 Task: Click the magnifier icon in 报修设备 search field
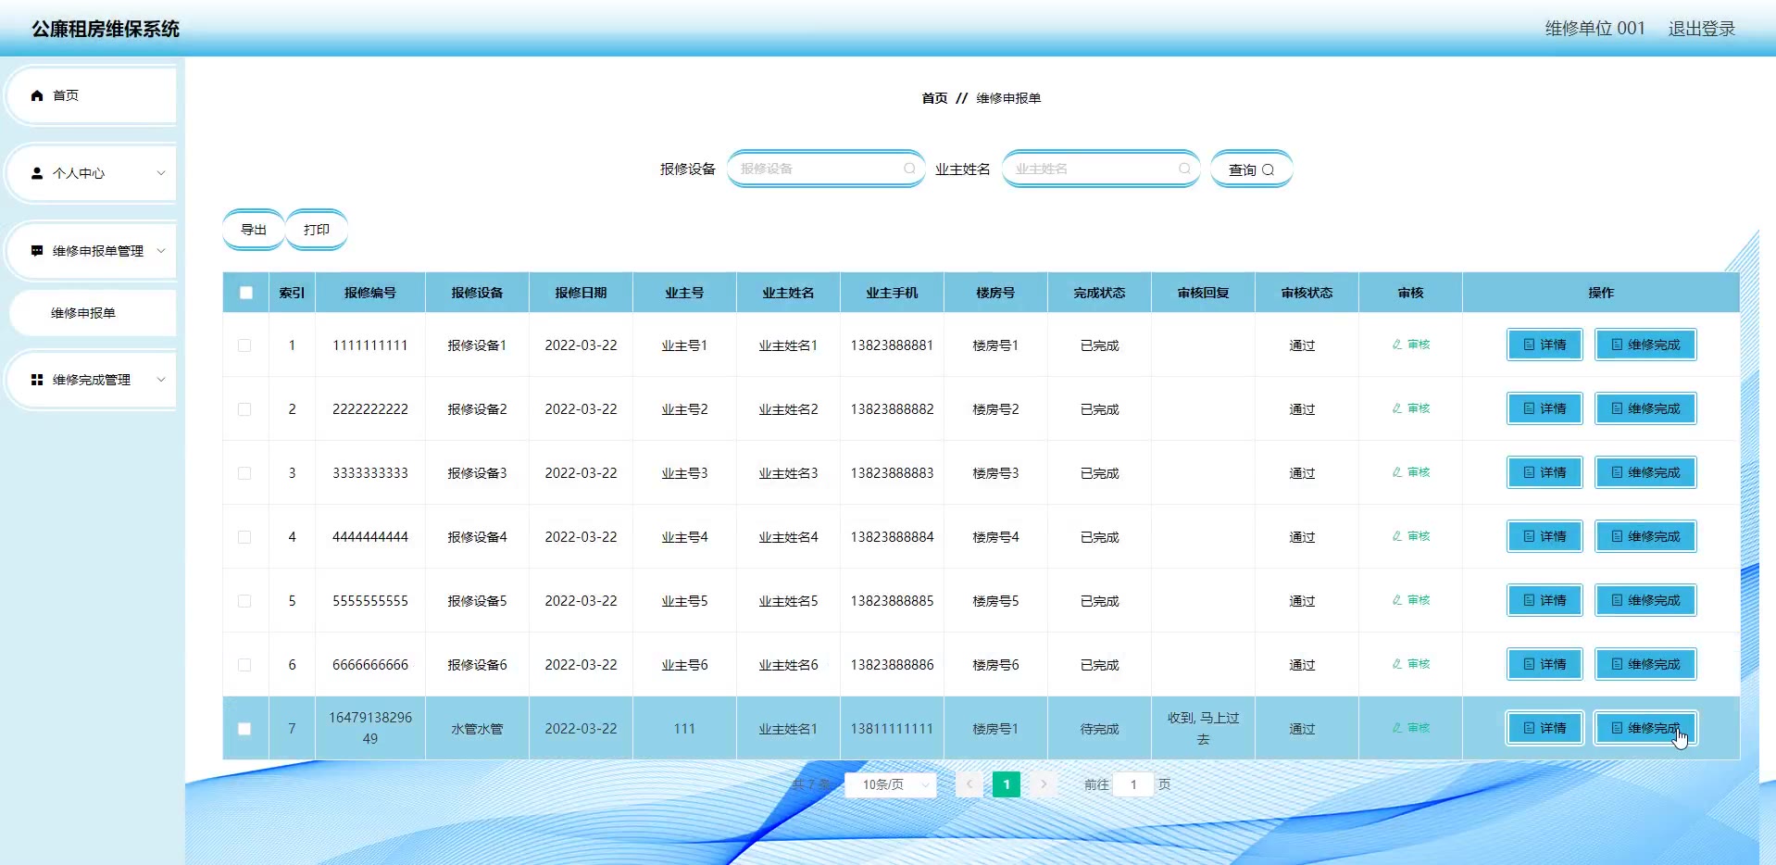pyautogui.click(x=909, y=169)
